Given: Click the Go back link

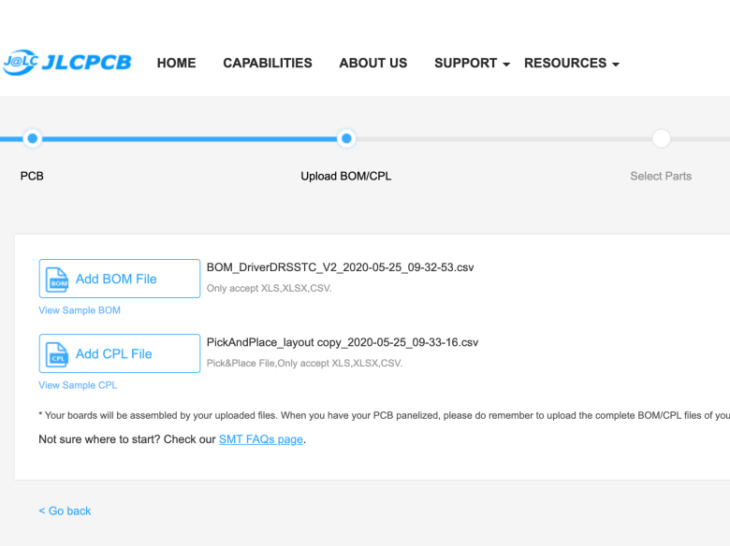Looking at the screenshot, I should (65, 510).
